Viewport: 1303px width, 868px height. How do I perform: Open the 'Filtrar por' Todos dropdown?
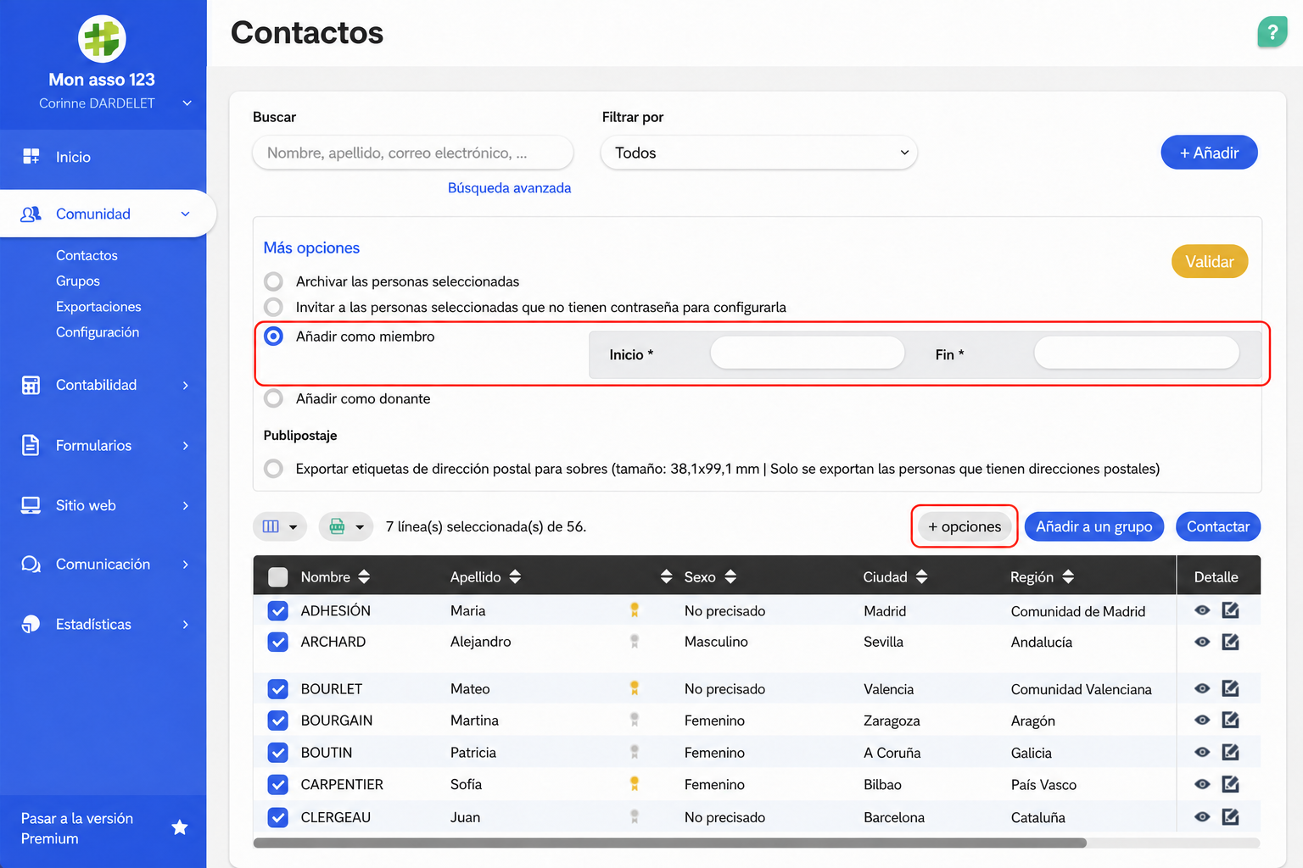[759, 153]
